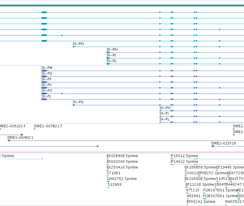The image size is (244, 206).
Task: Click the SK-PK transcript label
Action: [x=46, y=85]
